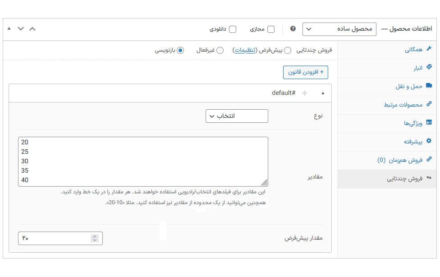
Task: Select the غیرفعال radio button
Action: tap(220, 50)
